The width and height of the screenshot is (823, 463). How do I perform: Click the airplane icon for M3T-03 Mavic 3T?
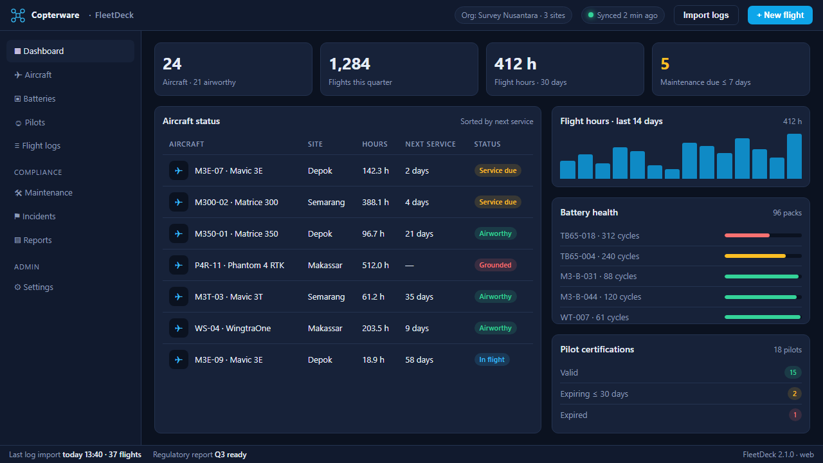point(179,297)
